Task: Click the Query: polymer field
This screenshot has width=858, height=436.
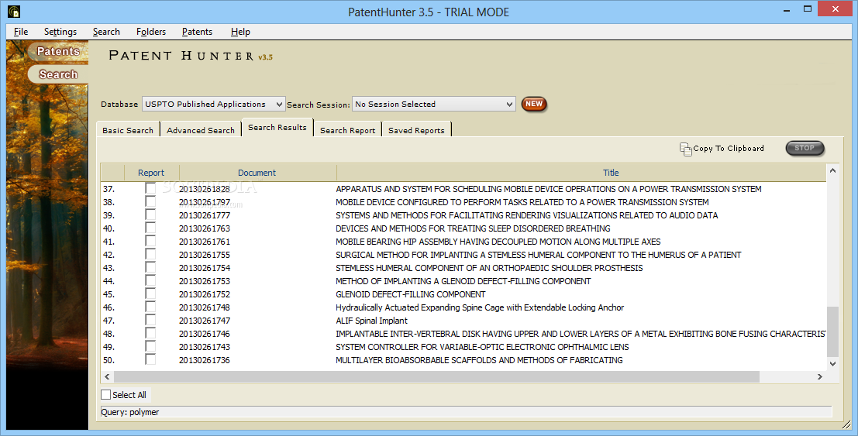Action: 467,412
